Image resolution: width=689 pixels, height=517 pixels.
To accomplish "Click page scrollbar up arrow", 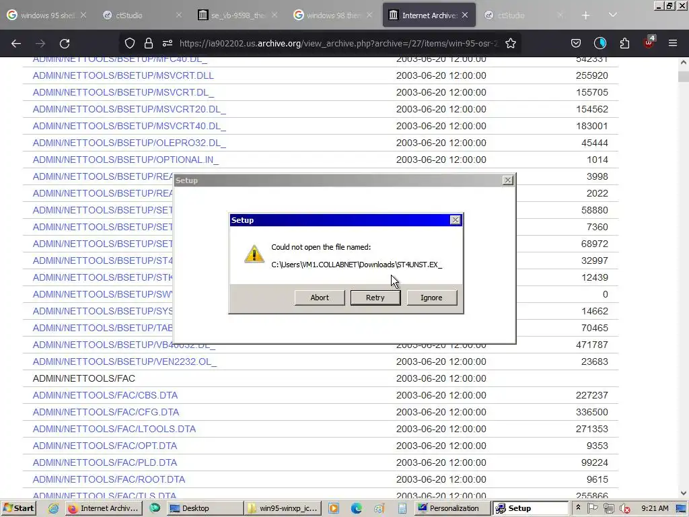I will [x=684, y=63].
